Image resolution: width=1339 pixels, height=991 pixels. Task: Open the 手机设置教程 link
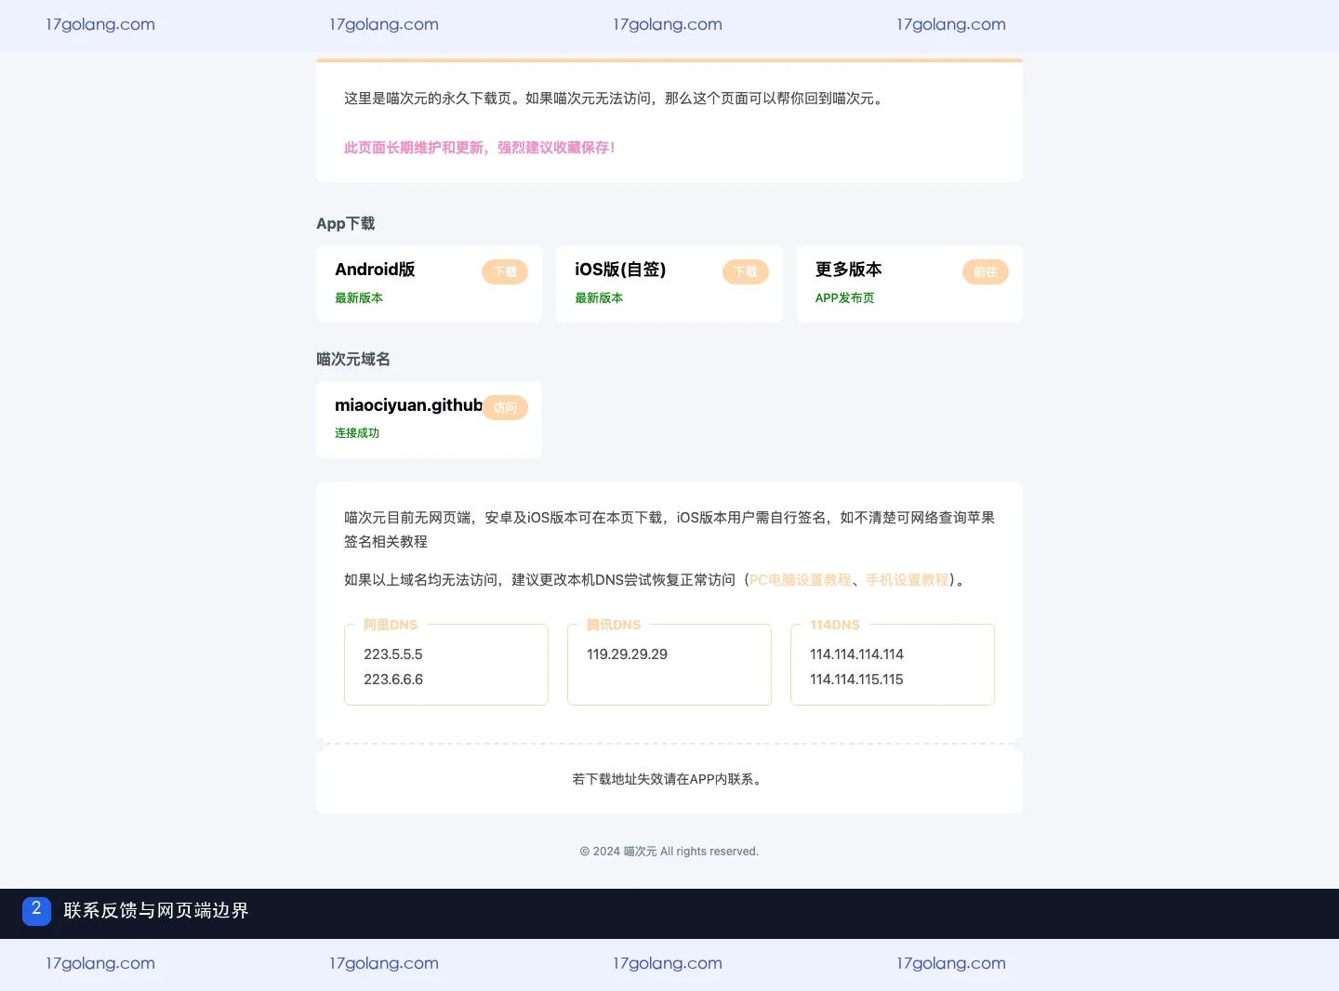(908, 579)
